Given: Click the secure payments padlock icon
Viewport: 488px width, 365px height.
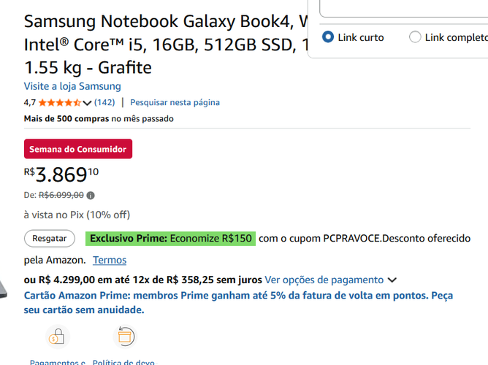Looking at the screenshot, I should click(x=58, y=337).
